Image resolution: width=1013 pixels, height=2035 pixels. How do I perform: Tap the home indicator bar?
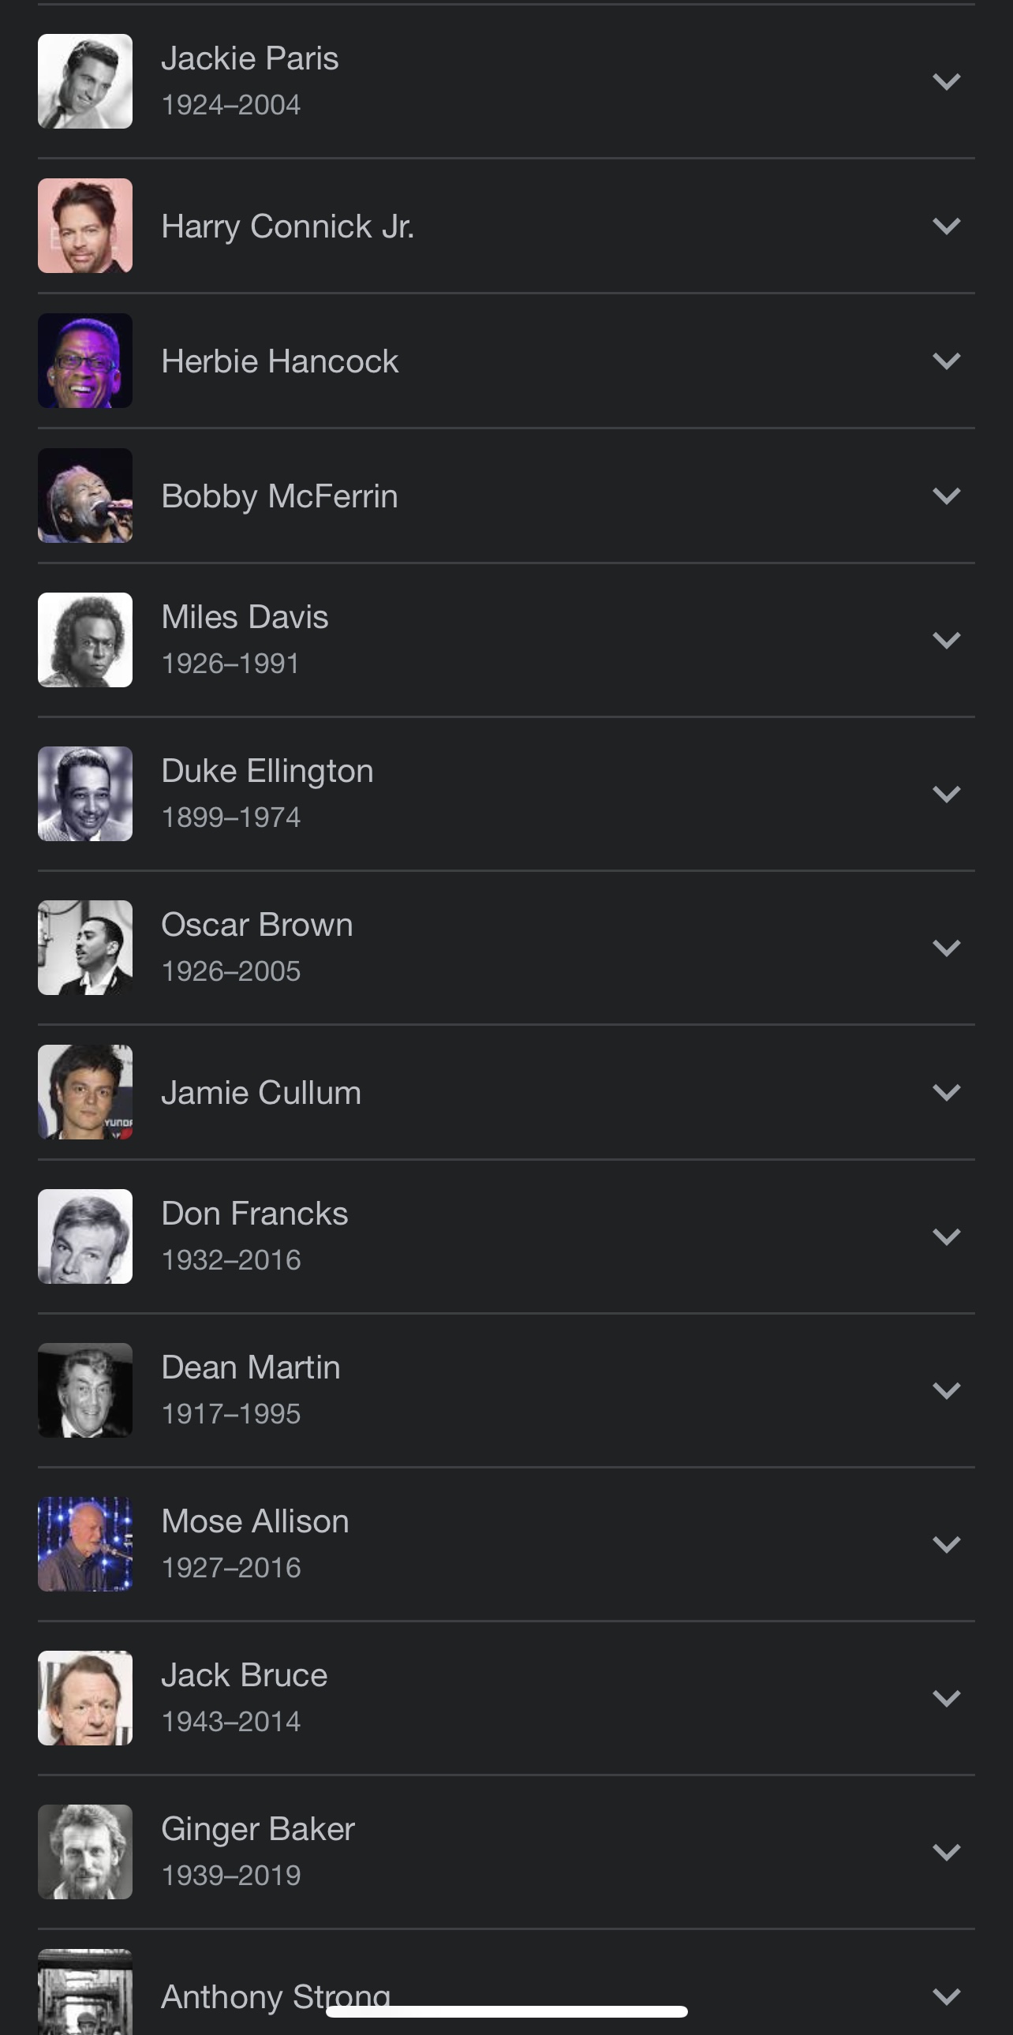click(506, 2012)
